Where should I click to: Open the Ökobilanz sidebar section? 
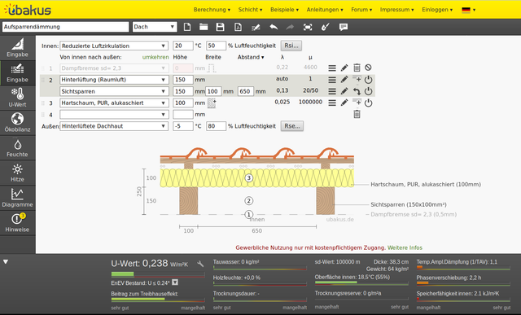[18, 123]
